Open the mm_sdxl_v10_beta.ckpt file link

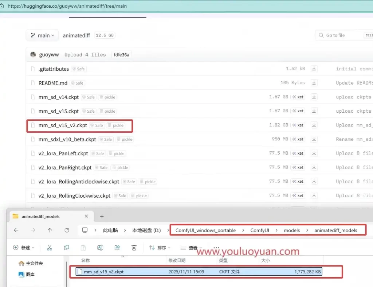point(67,139)
